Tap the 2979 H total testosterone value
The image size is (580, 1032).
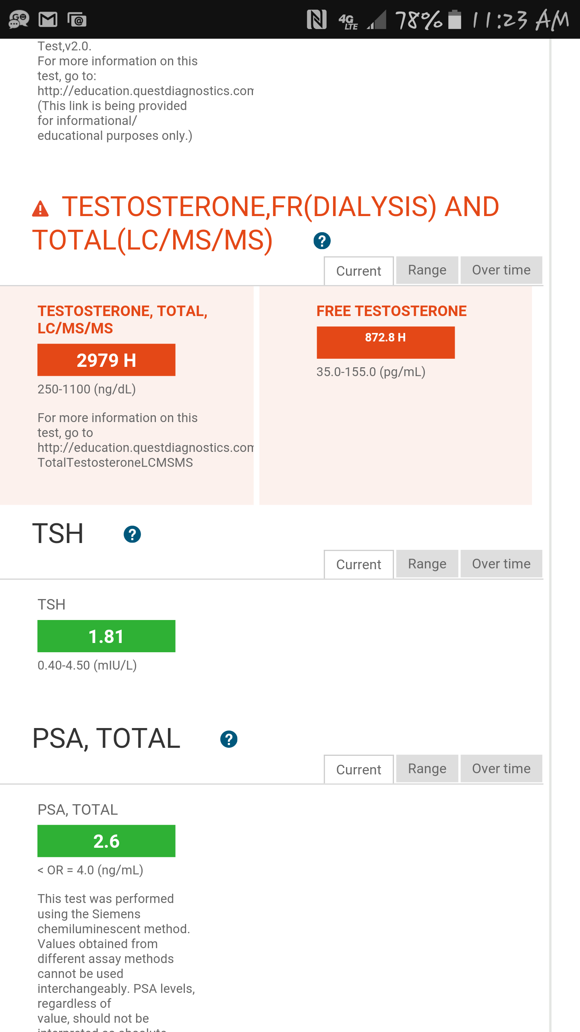pos(106,360)
